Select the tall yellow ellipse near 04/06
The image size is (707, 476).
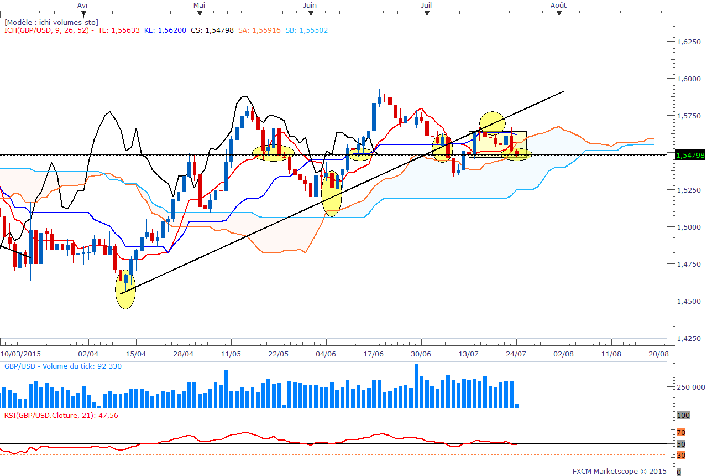point(332,194)
